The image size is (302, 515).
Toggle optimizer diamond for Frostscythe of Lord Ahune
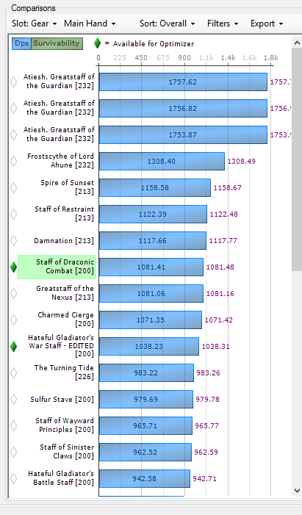[13, 161]
